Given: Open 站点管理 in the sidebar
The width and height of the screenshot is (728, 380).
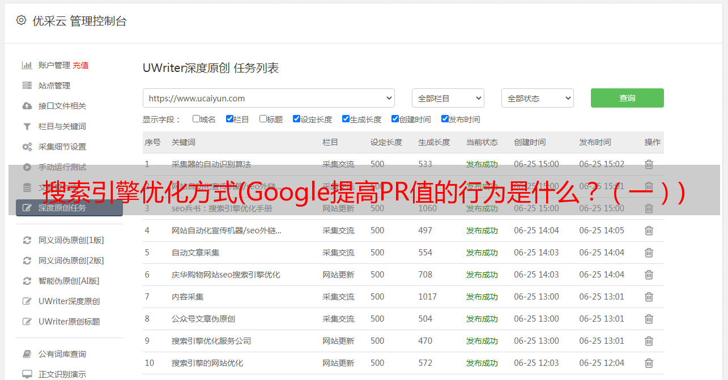Looking at the screenshot, I should point(54,86).
